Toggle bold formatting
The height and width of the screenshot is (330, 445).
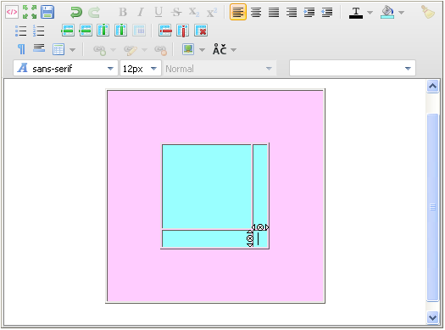pyautogui.click(x=123, y=12)
